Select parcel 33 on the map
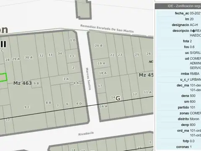 [x=50, y=55]
